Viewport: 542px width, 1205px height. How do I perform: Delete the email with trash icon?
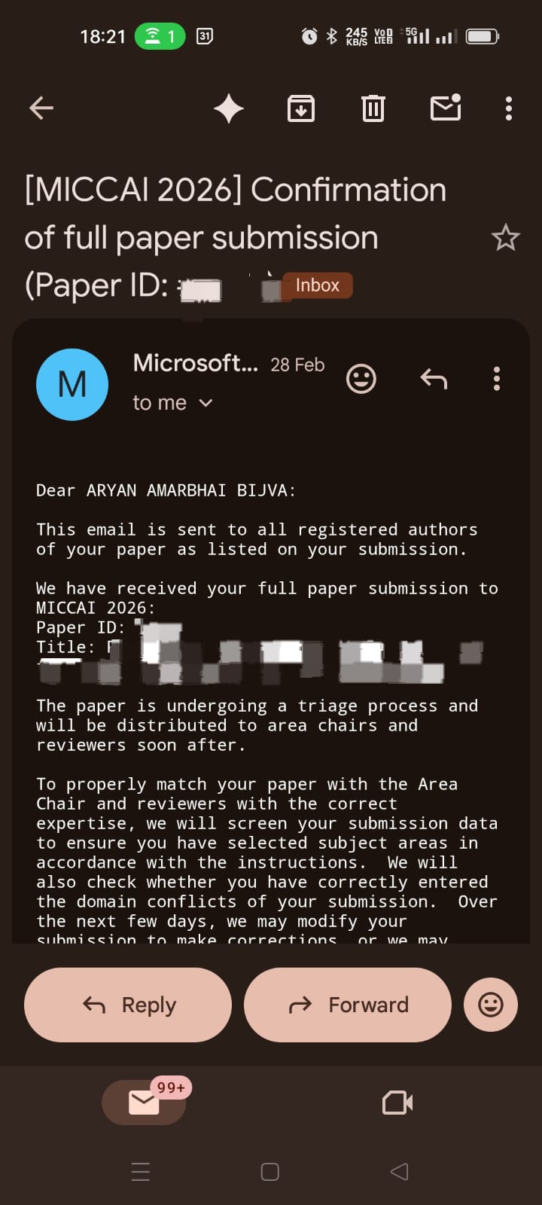pyautogui.click(x=373, y=109)
